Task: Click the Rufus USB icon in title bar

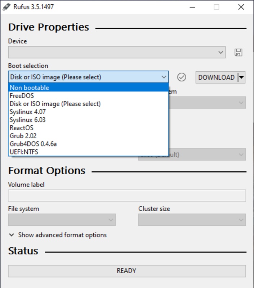Action: coord(6,7)
